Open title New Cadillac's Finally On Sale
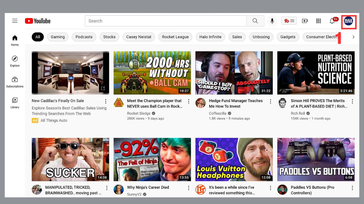Image resolution: width=364 pixels, height=204 pixels. 58,101
